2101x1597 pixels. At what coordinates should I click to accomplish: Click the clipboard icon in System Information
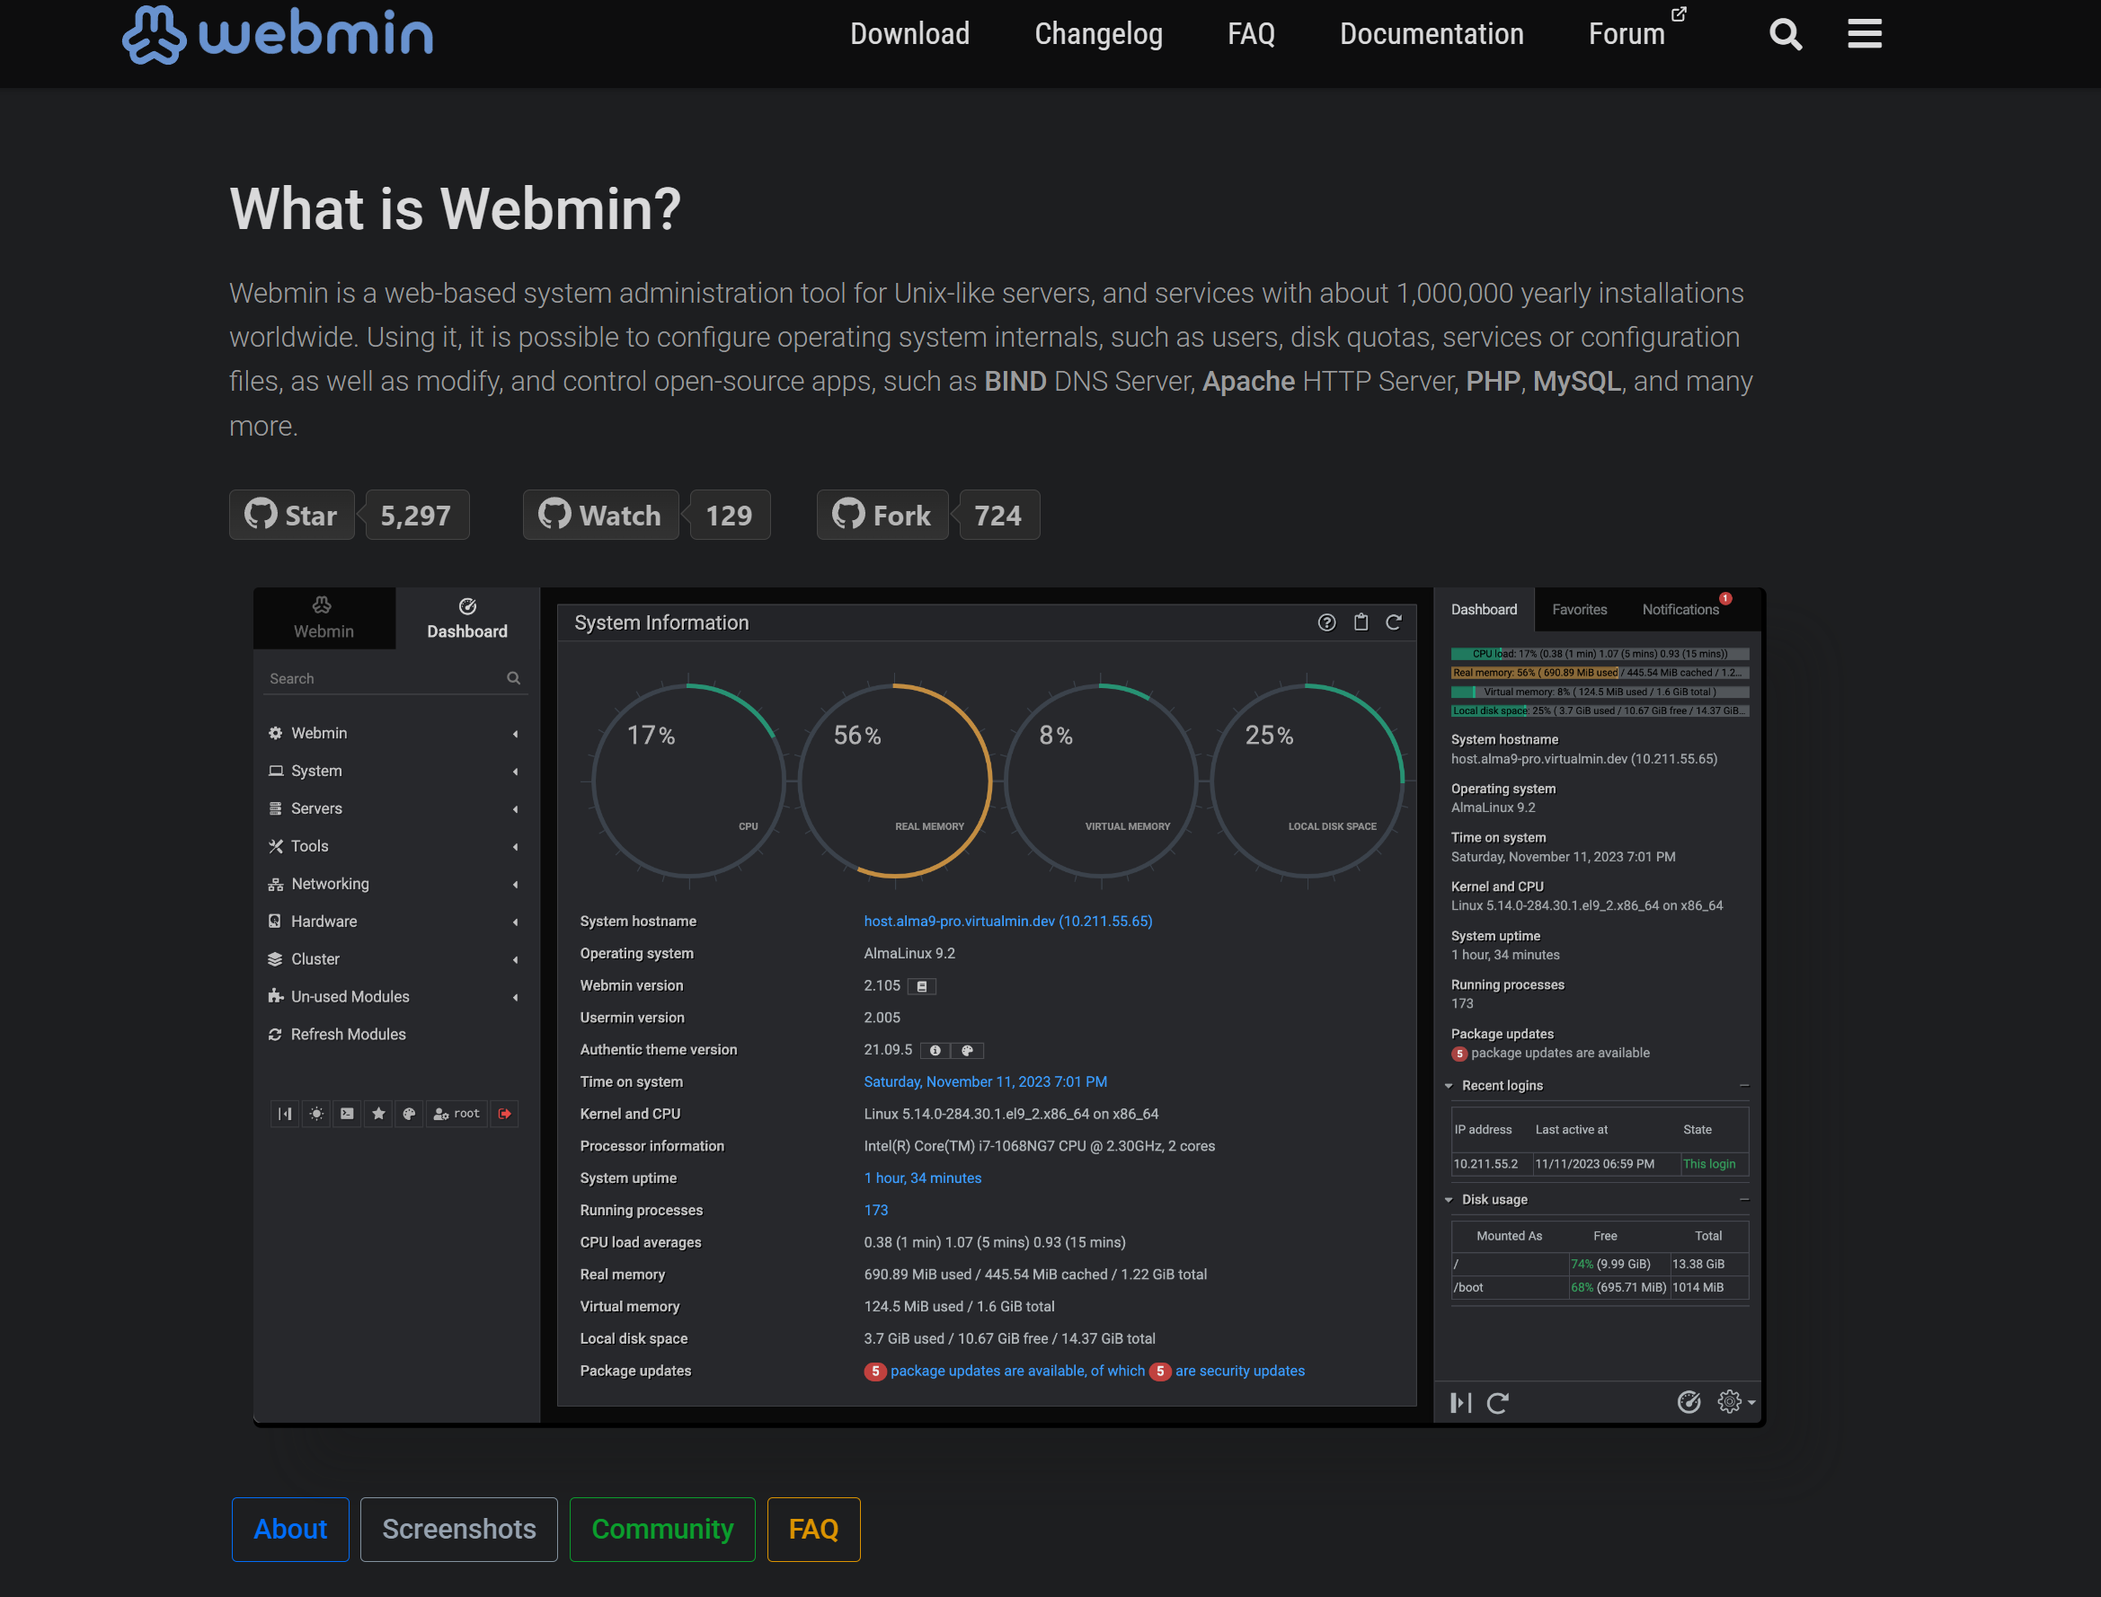[x=1361, y=622]
